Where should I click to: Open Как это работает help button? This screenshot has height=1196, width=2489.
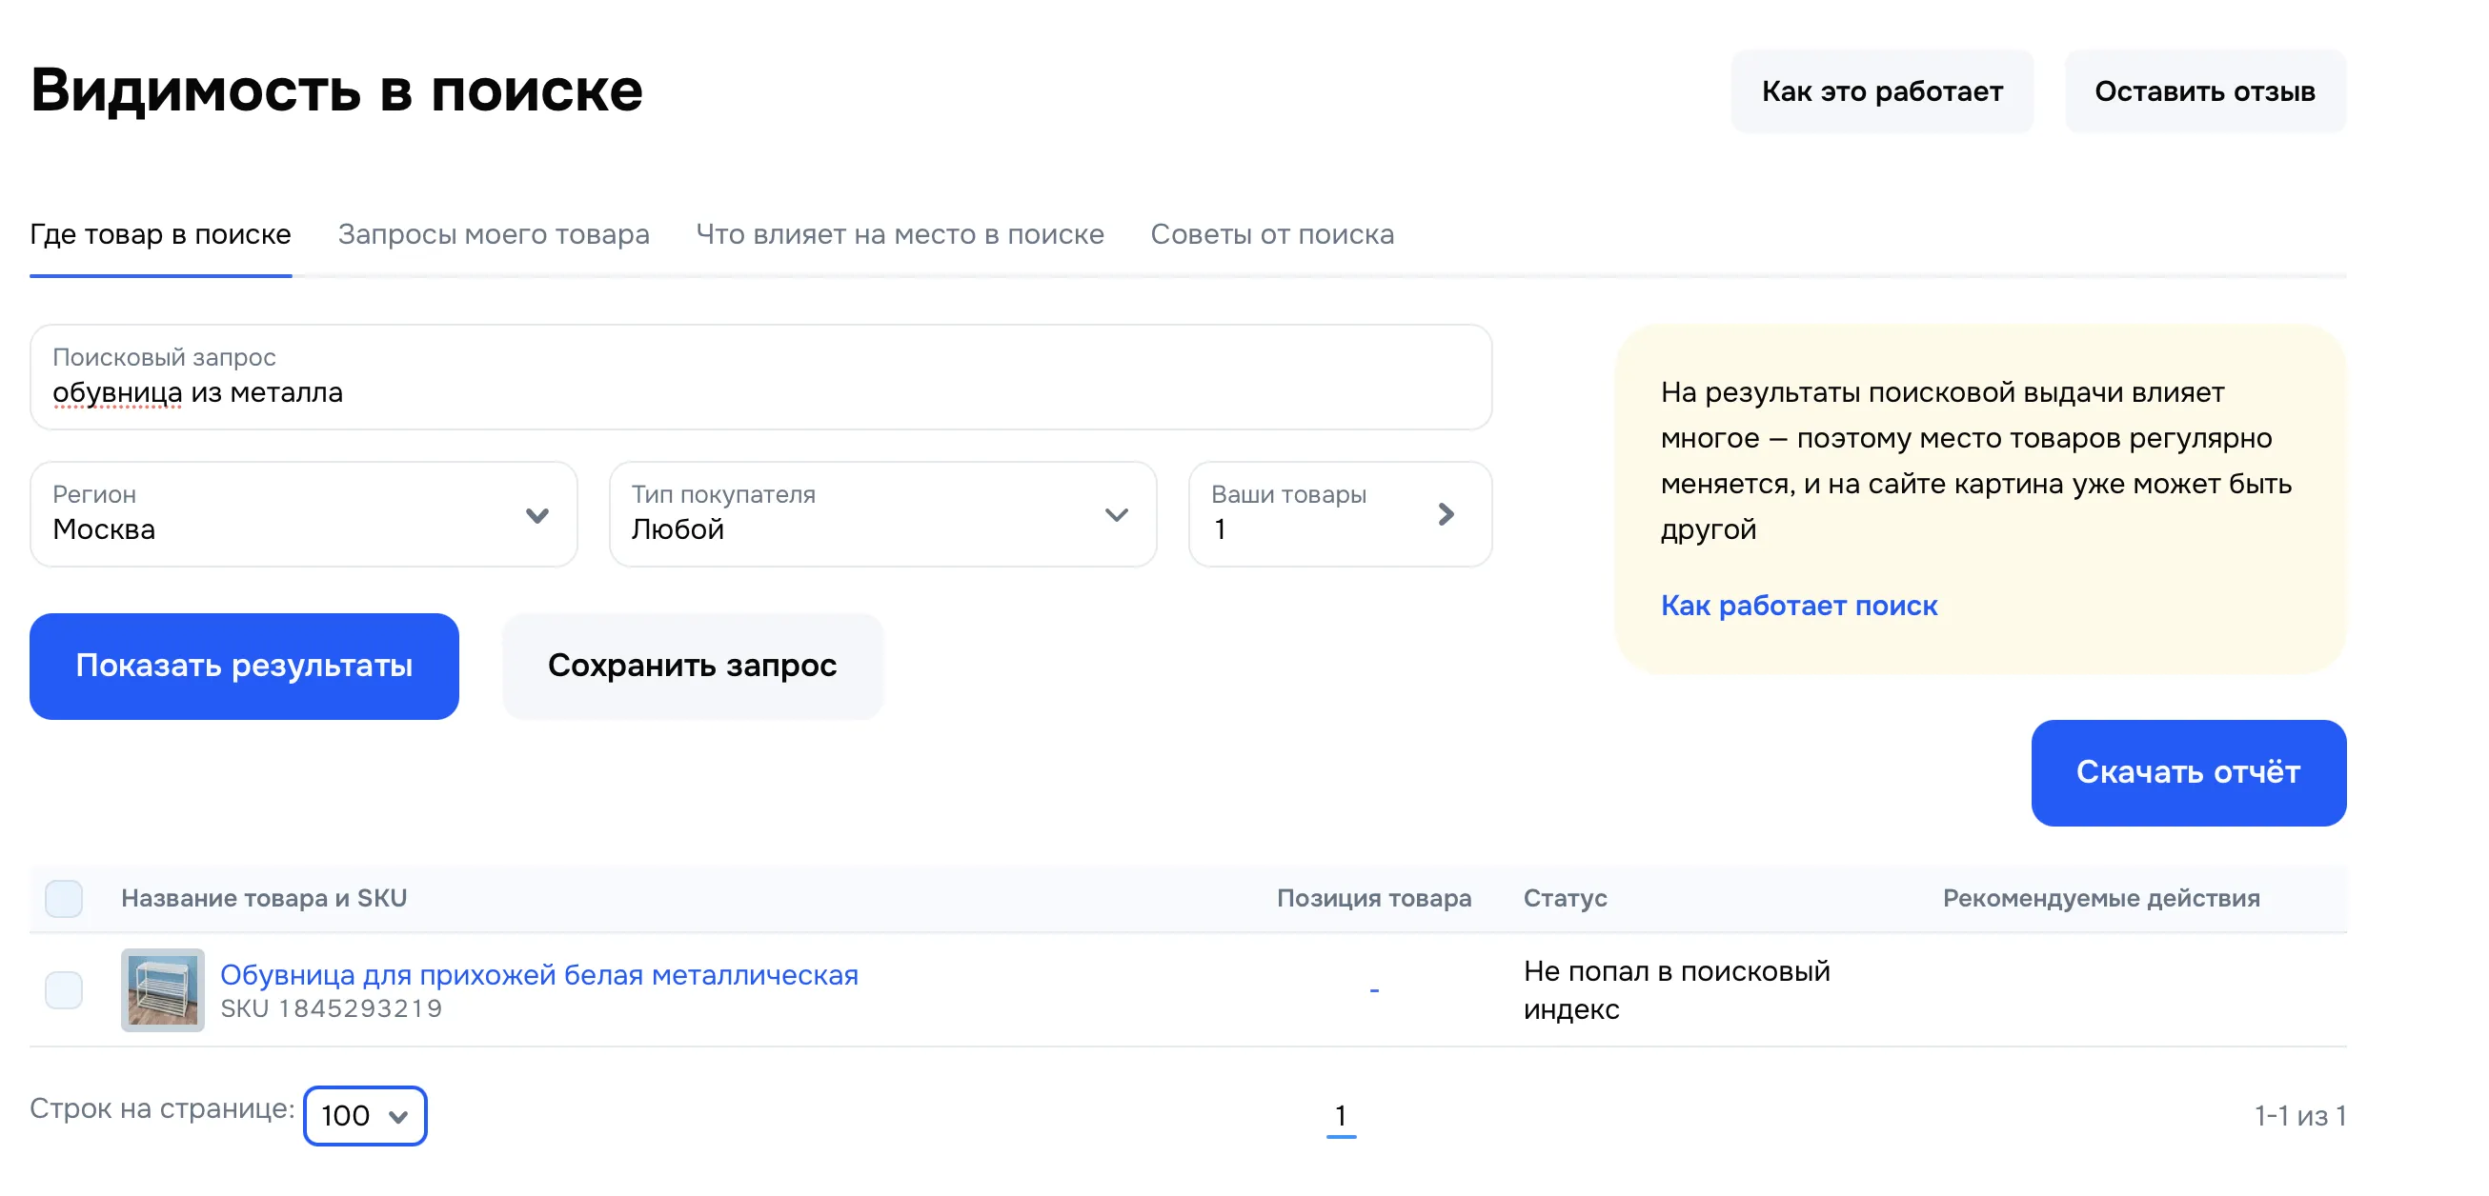[1881, 91]
